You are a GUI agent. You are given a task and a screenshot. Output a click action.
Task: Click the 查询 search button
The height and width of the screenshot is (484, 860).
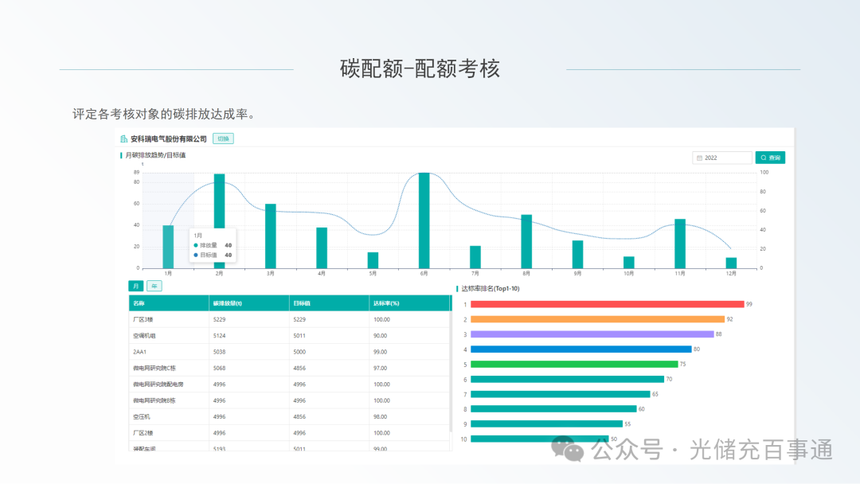click(770, 158)
